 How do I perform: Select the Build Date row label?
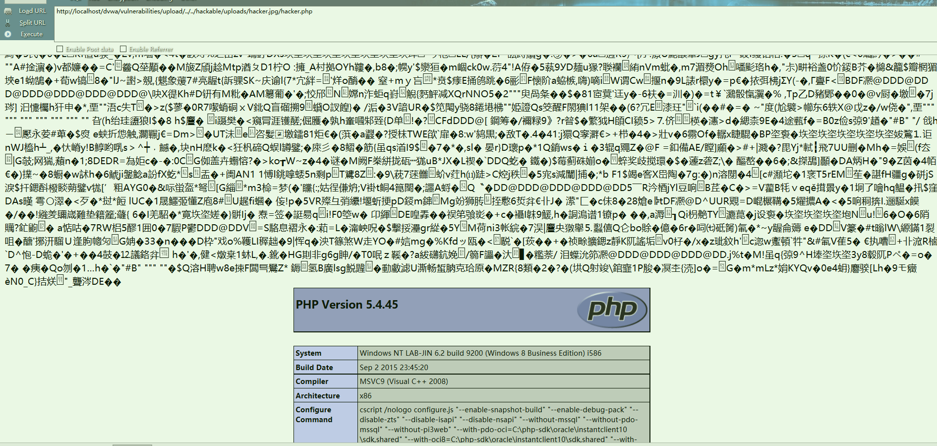pos(314,368)
